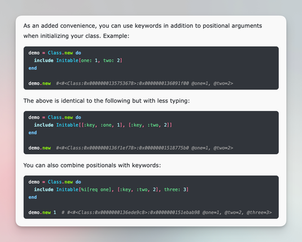302x242 pixels.
Task: Click 'You can also combine positionals' sentence
Action: 92,165
